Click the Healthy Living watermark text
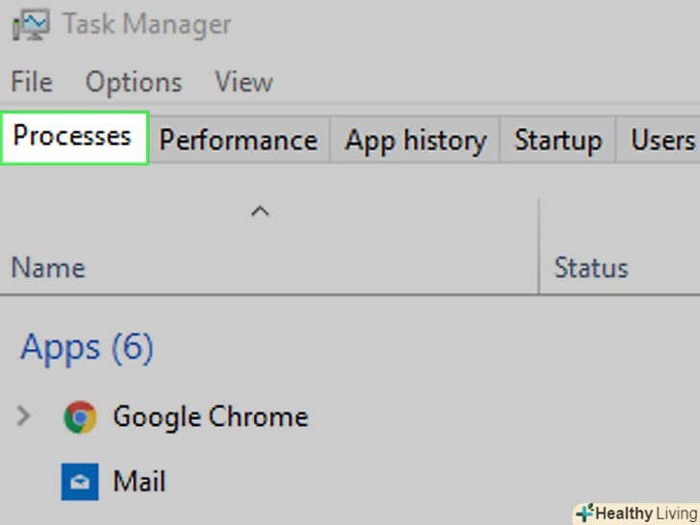 (646, 513)
